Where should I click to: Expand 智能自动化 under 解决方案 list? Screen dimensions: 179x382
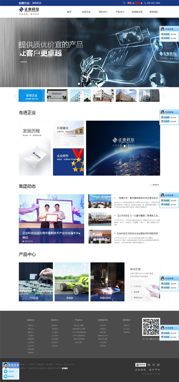(138, 297)
